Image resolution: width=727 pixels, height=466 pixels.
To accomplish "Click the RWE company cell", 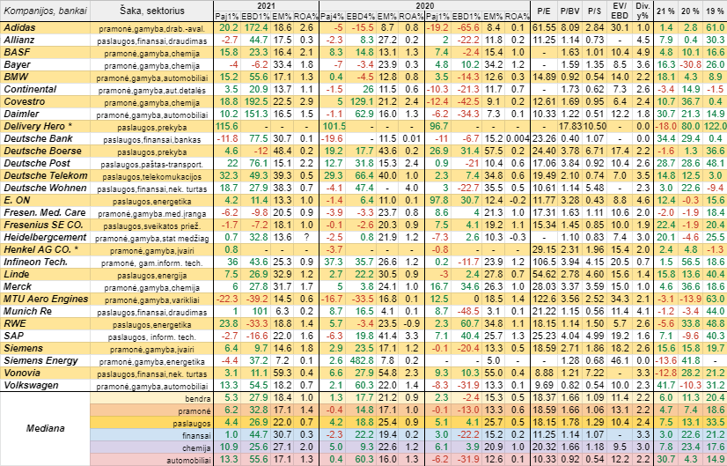I will 45,323.
